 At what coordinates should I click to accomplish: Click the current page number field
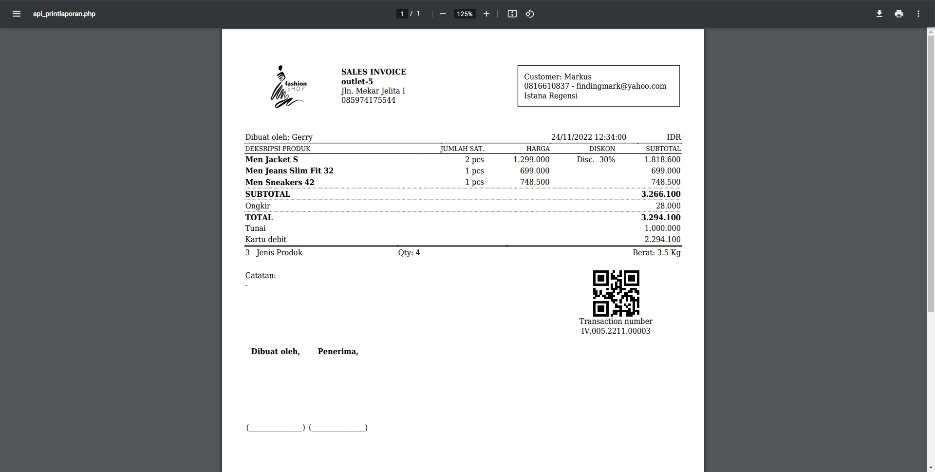click(402, 14)
